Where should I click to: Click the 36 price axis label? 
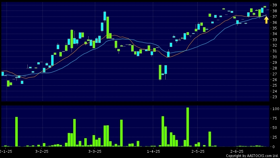274,22
